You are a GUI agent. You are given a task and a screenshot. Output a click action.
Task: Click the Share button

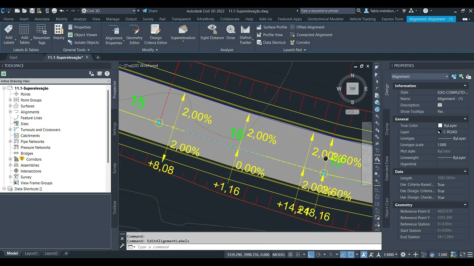point(150,11)
